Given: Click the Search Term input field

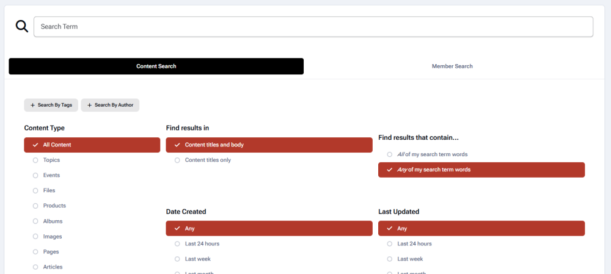Looking at the screenshot, I should [x=313, y=27].
